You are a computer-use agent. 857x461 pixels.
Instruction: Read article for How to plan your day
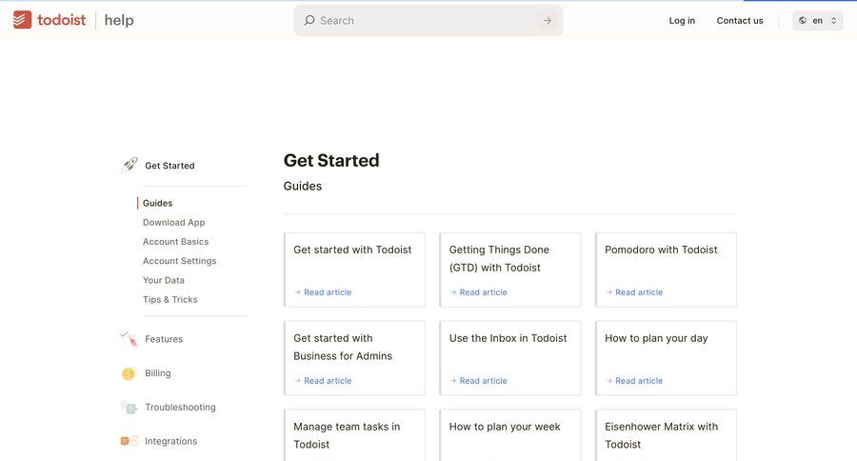pyautogui.click(x=634, y=381)
